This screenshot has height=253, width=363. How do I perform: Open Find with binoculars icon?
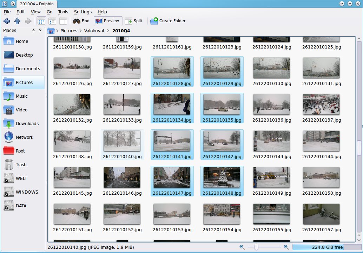pos(81,21)
